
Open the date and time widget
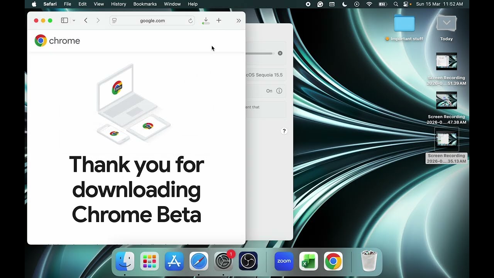(x=440, y=4)
